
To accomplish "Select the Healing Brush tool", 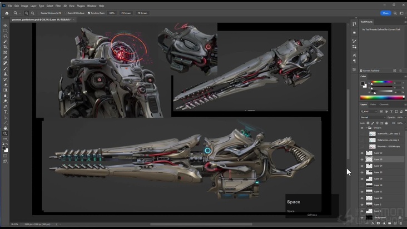I will pos(5,63).
